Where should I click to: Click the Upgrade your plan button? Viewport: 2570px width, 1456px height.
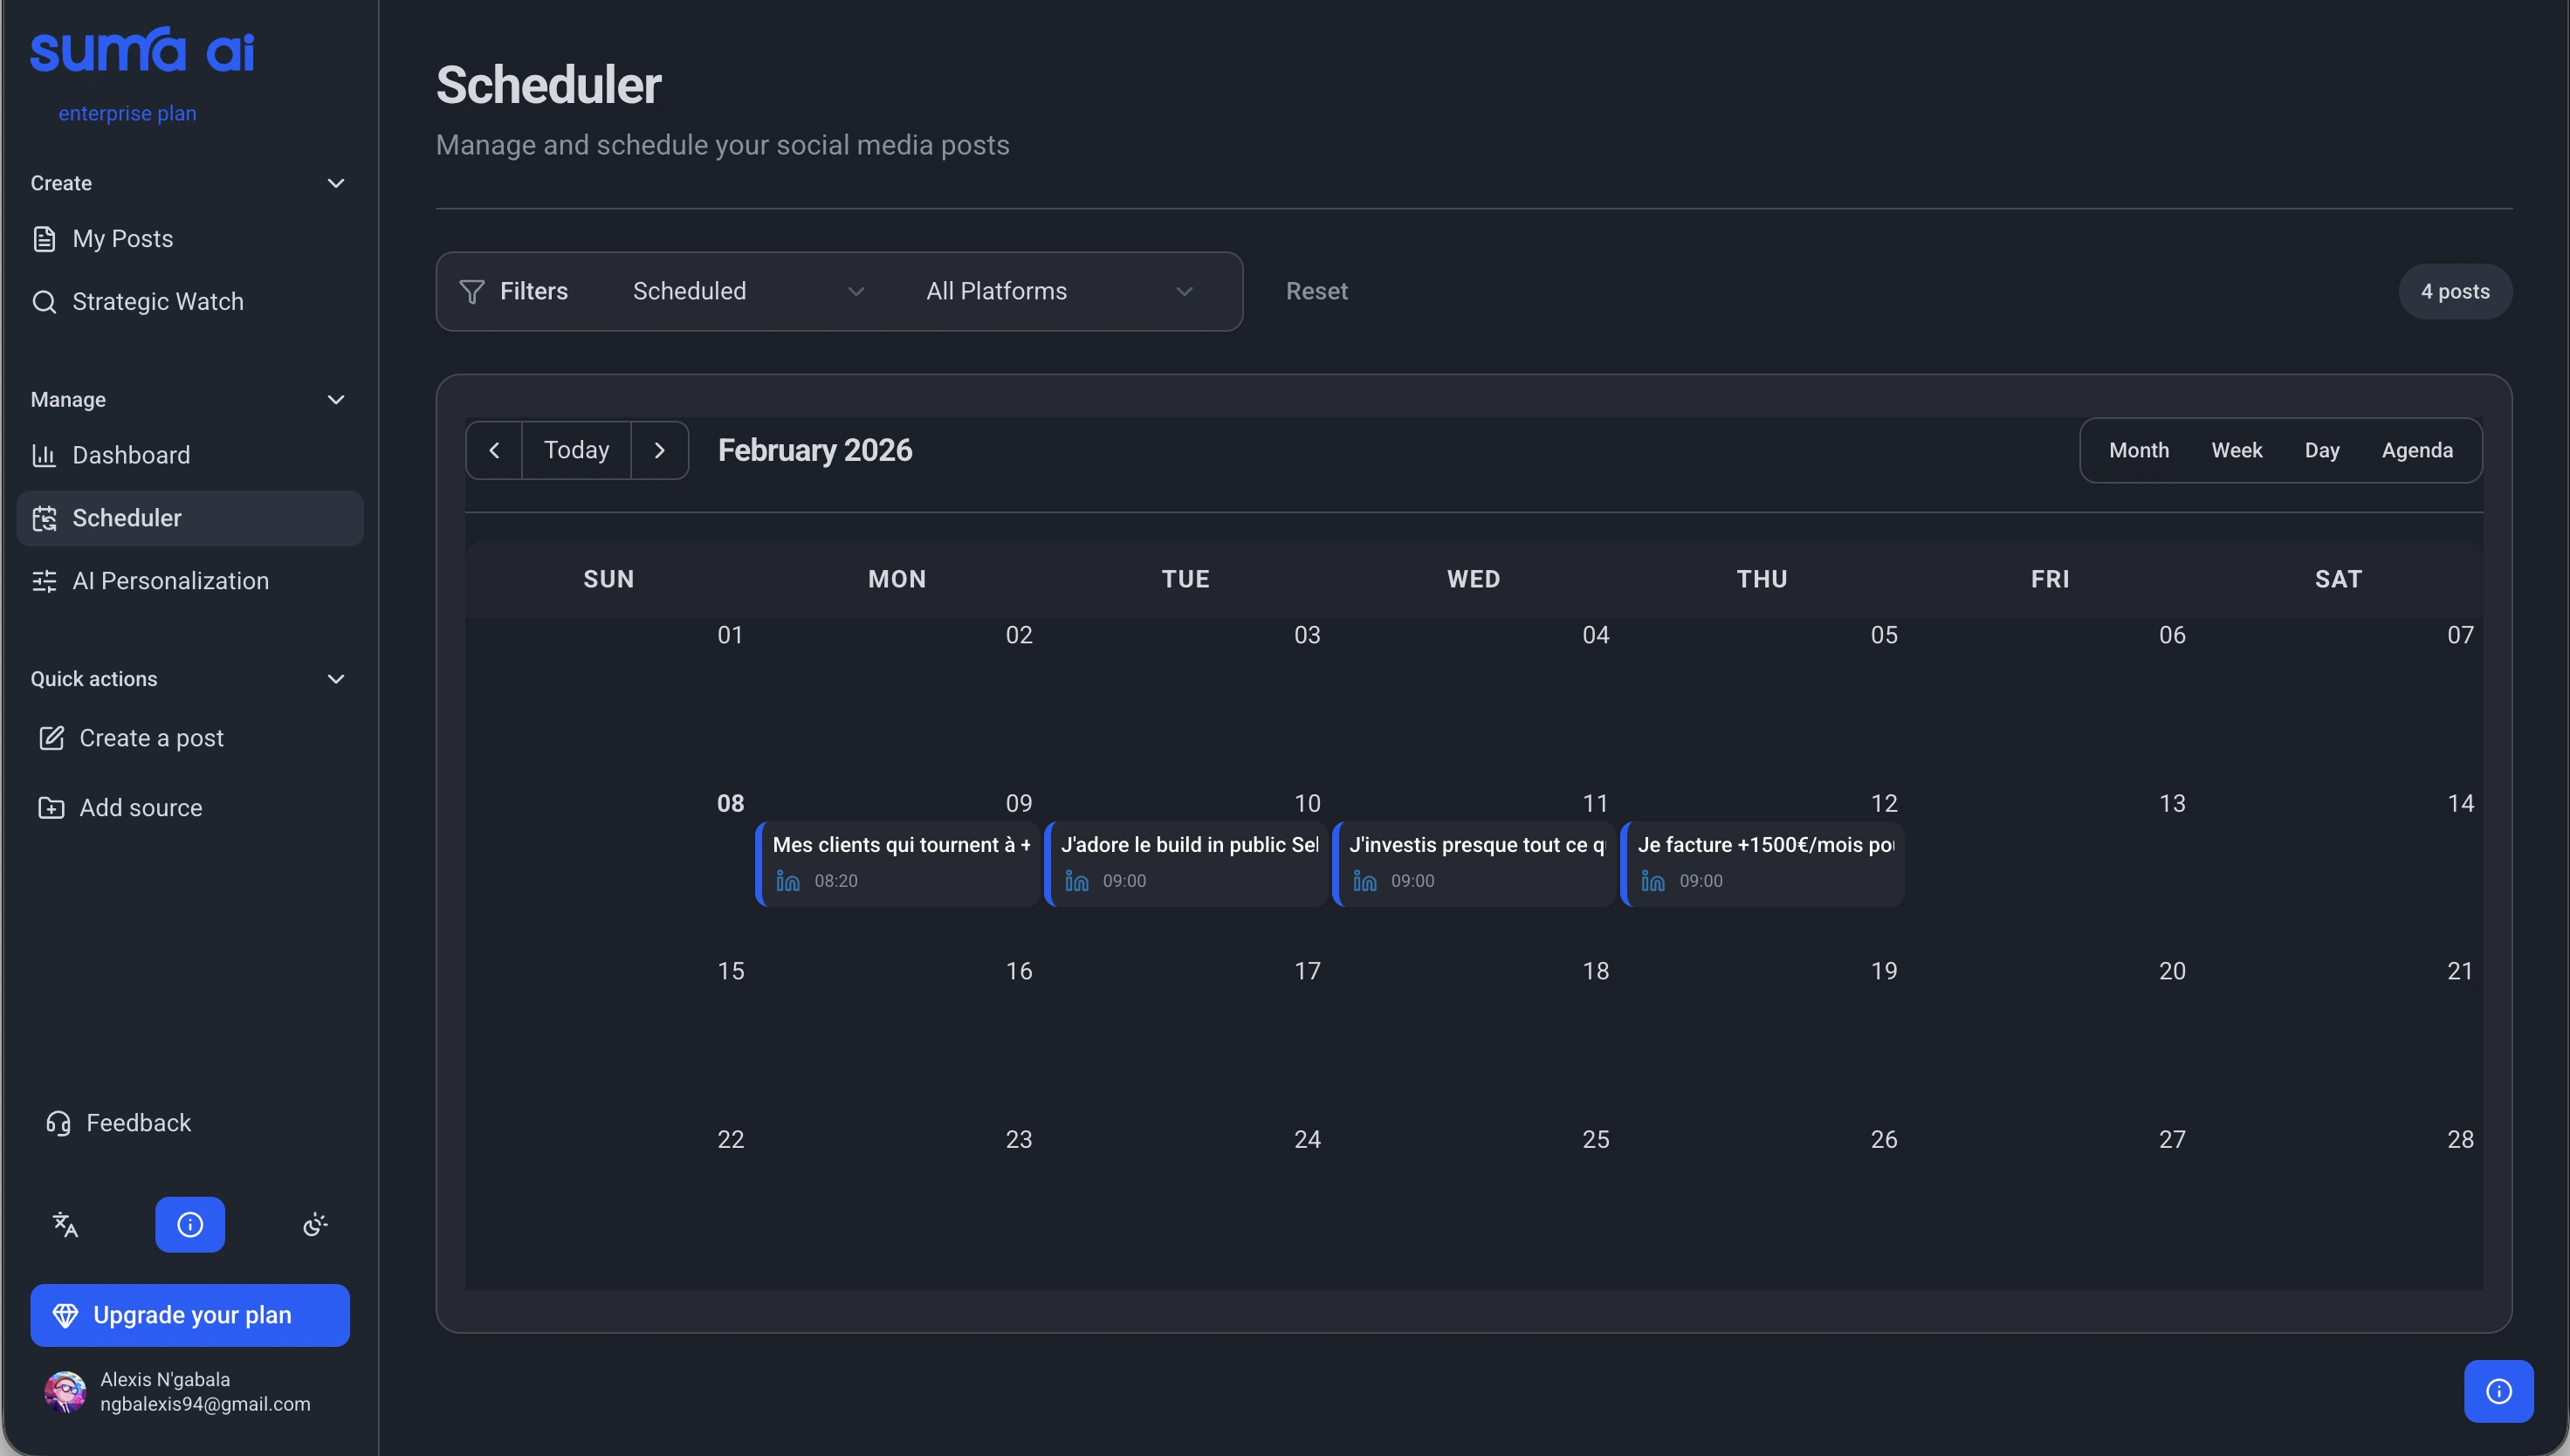click(190, 1315)
